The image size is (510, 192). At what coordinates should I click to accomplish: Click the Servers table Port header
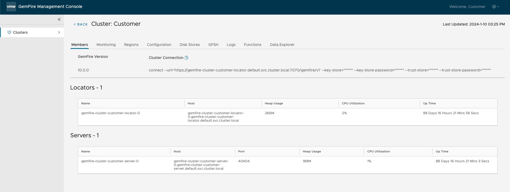(x=241, y=151)
